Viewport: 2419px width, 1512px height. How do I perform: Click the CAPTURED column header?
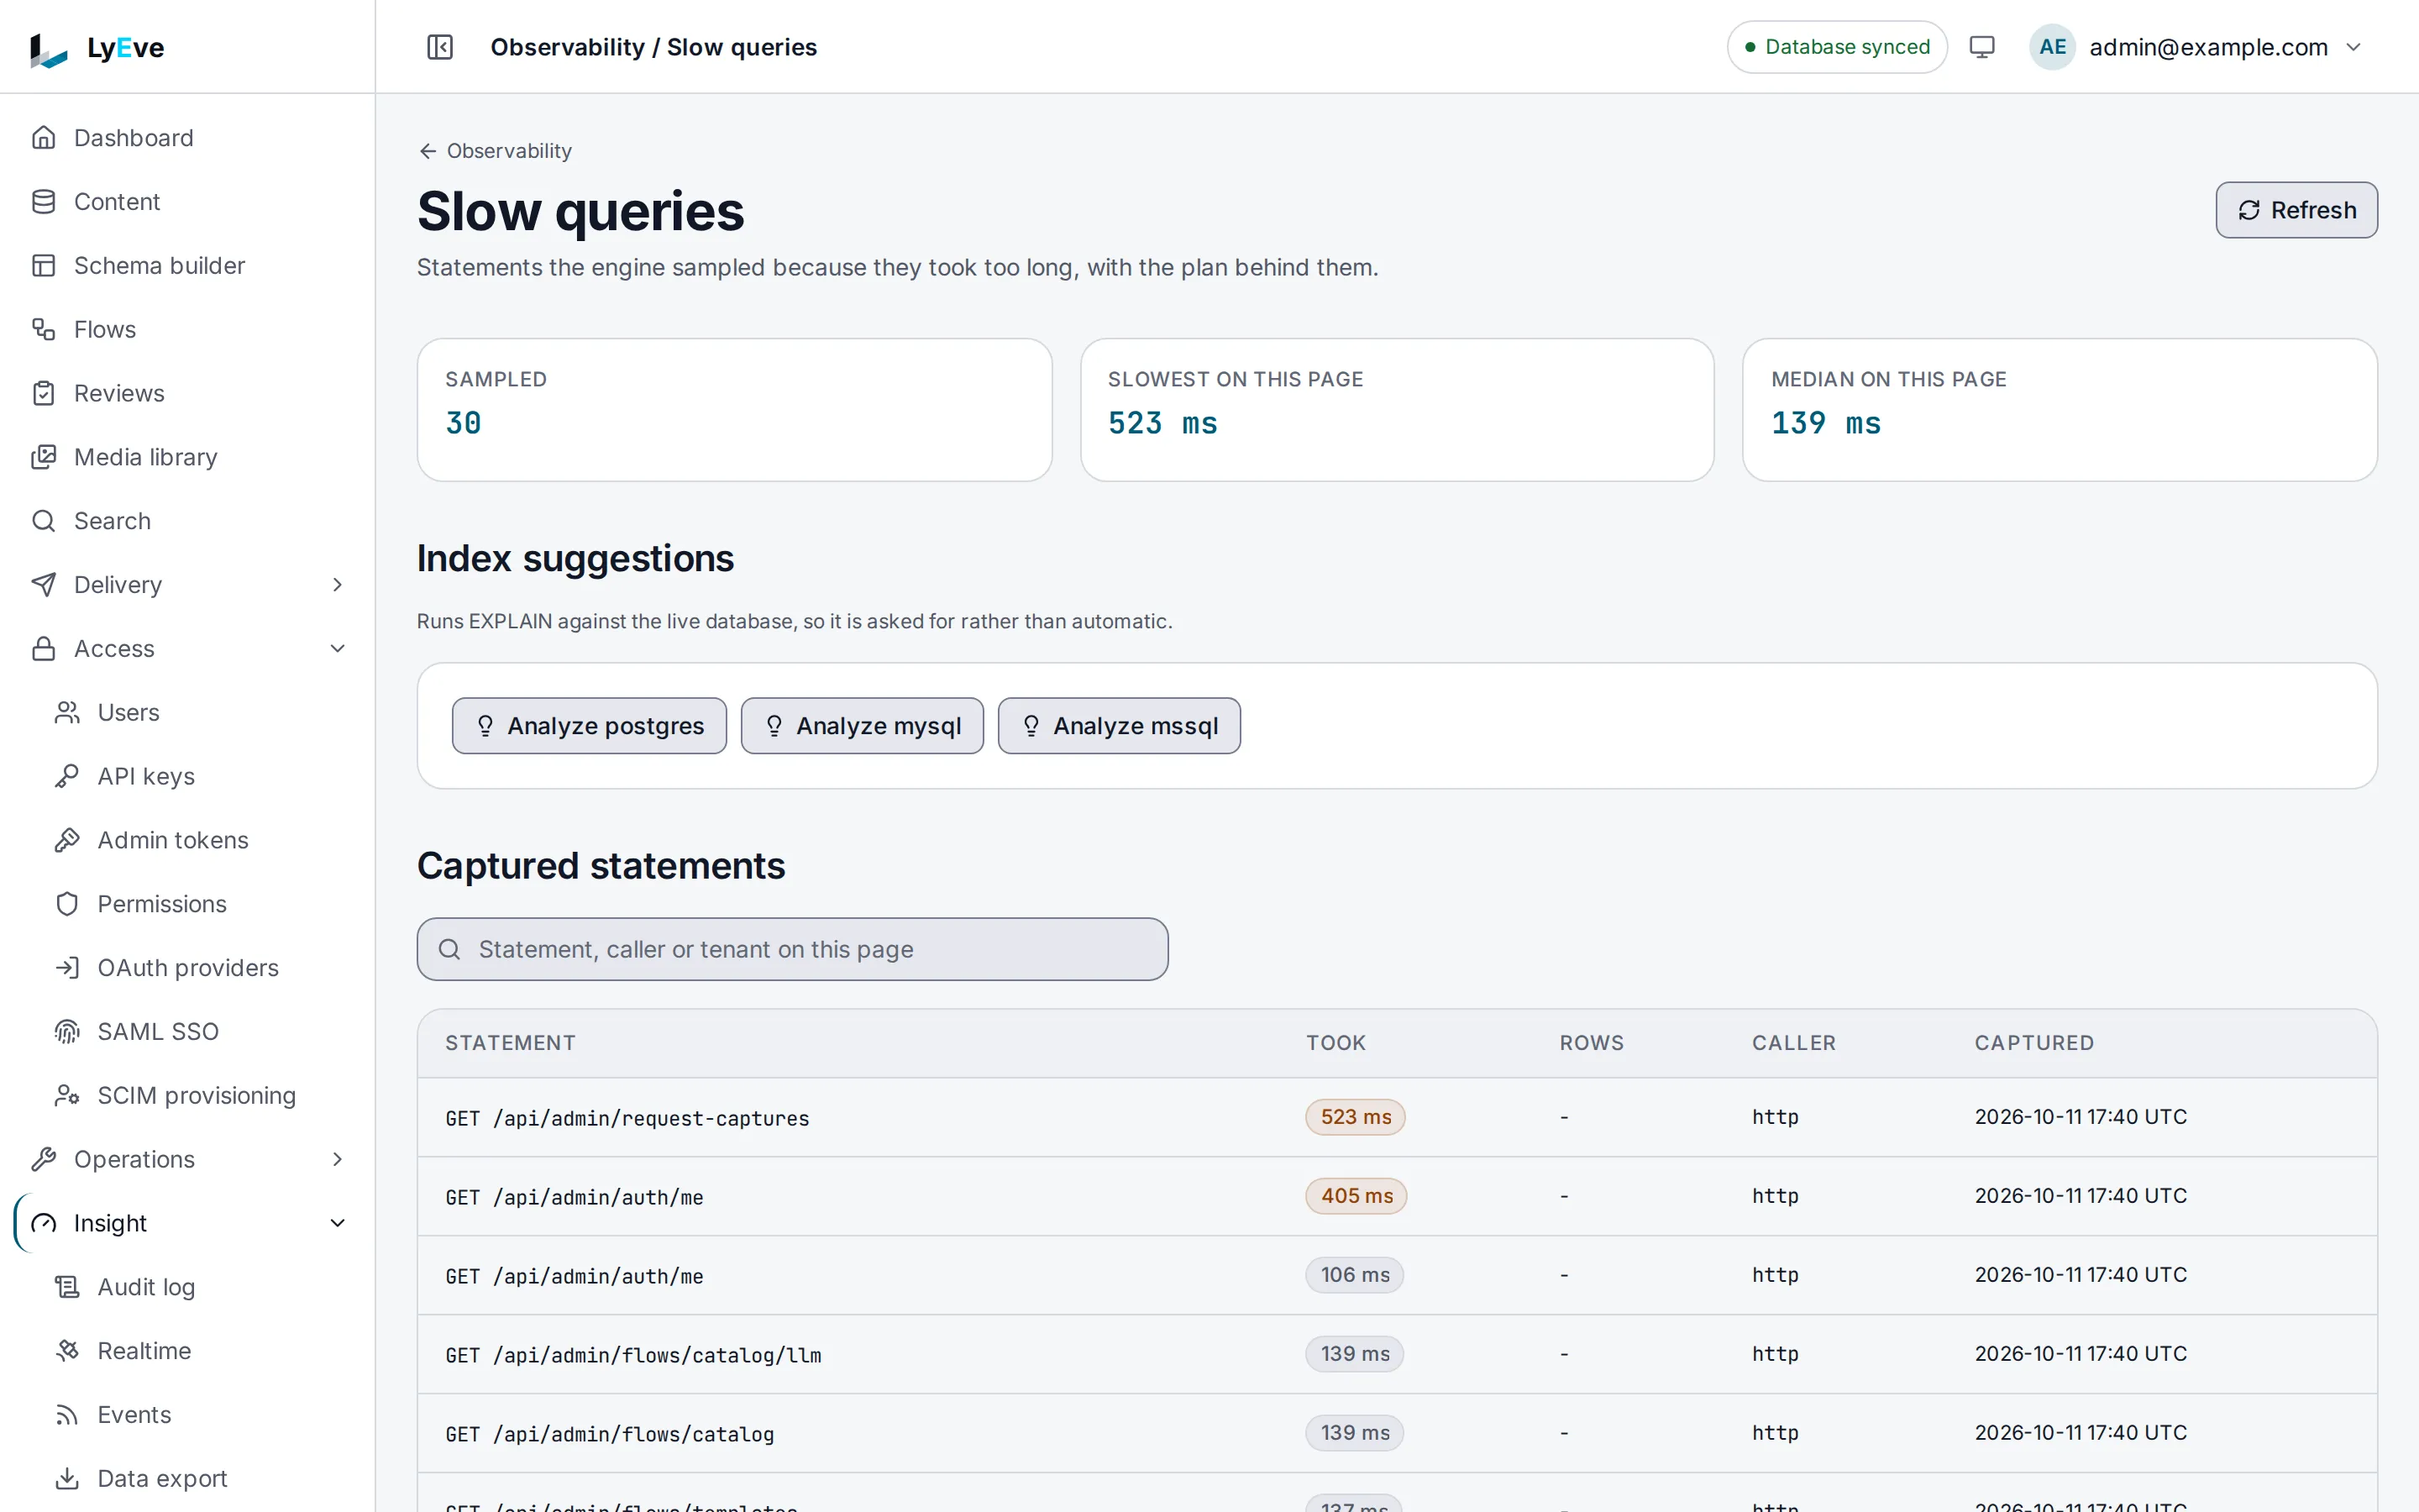click(2033, 1043)
